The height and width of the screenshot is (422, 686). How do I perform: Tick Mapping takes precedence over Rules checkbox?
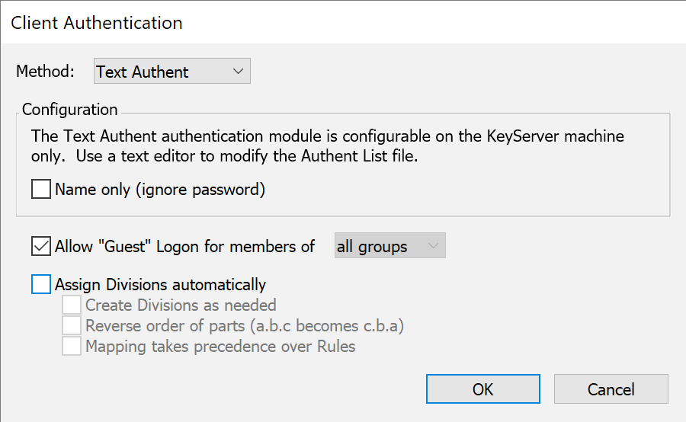coord(72,347)
